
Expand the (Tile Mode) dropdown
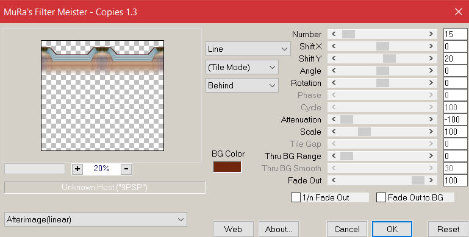click(x=242, y=67)
